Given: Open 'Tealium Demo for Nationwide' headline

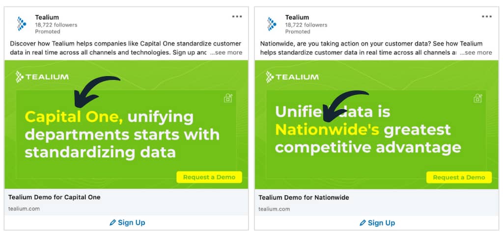Looking at the screenshot, I should (x=304, y=198).
